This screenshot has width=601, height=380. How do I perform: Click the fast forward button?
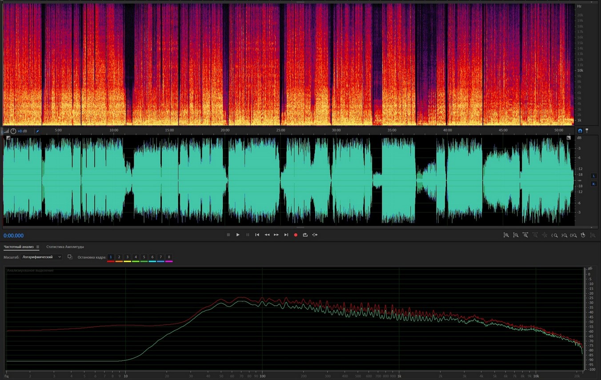[276, 235]
